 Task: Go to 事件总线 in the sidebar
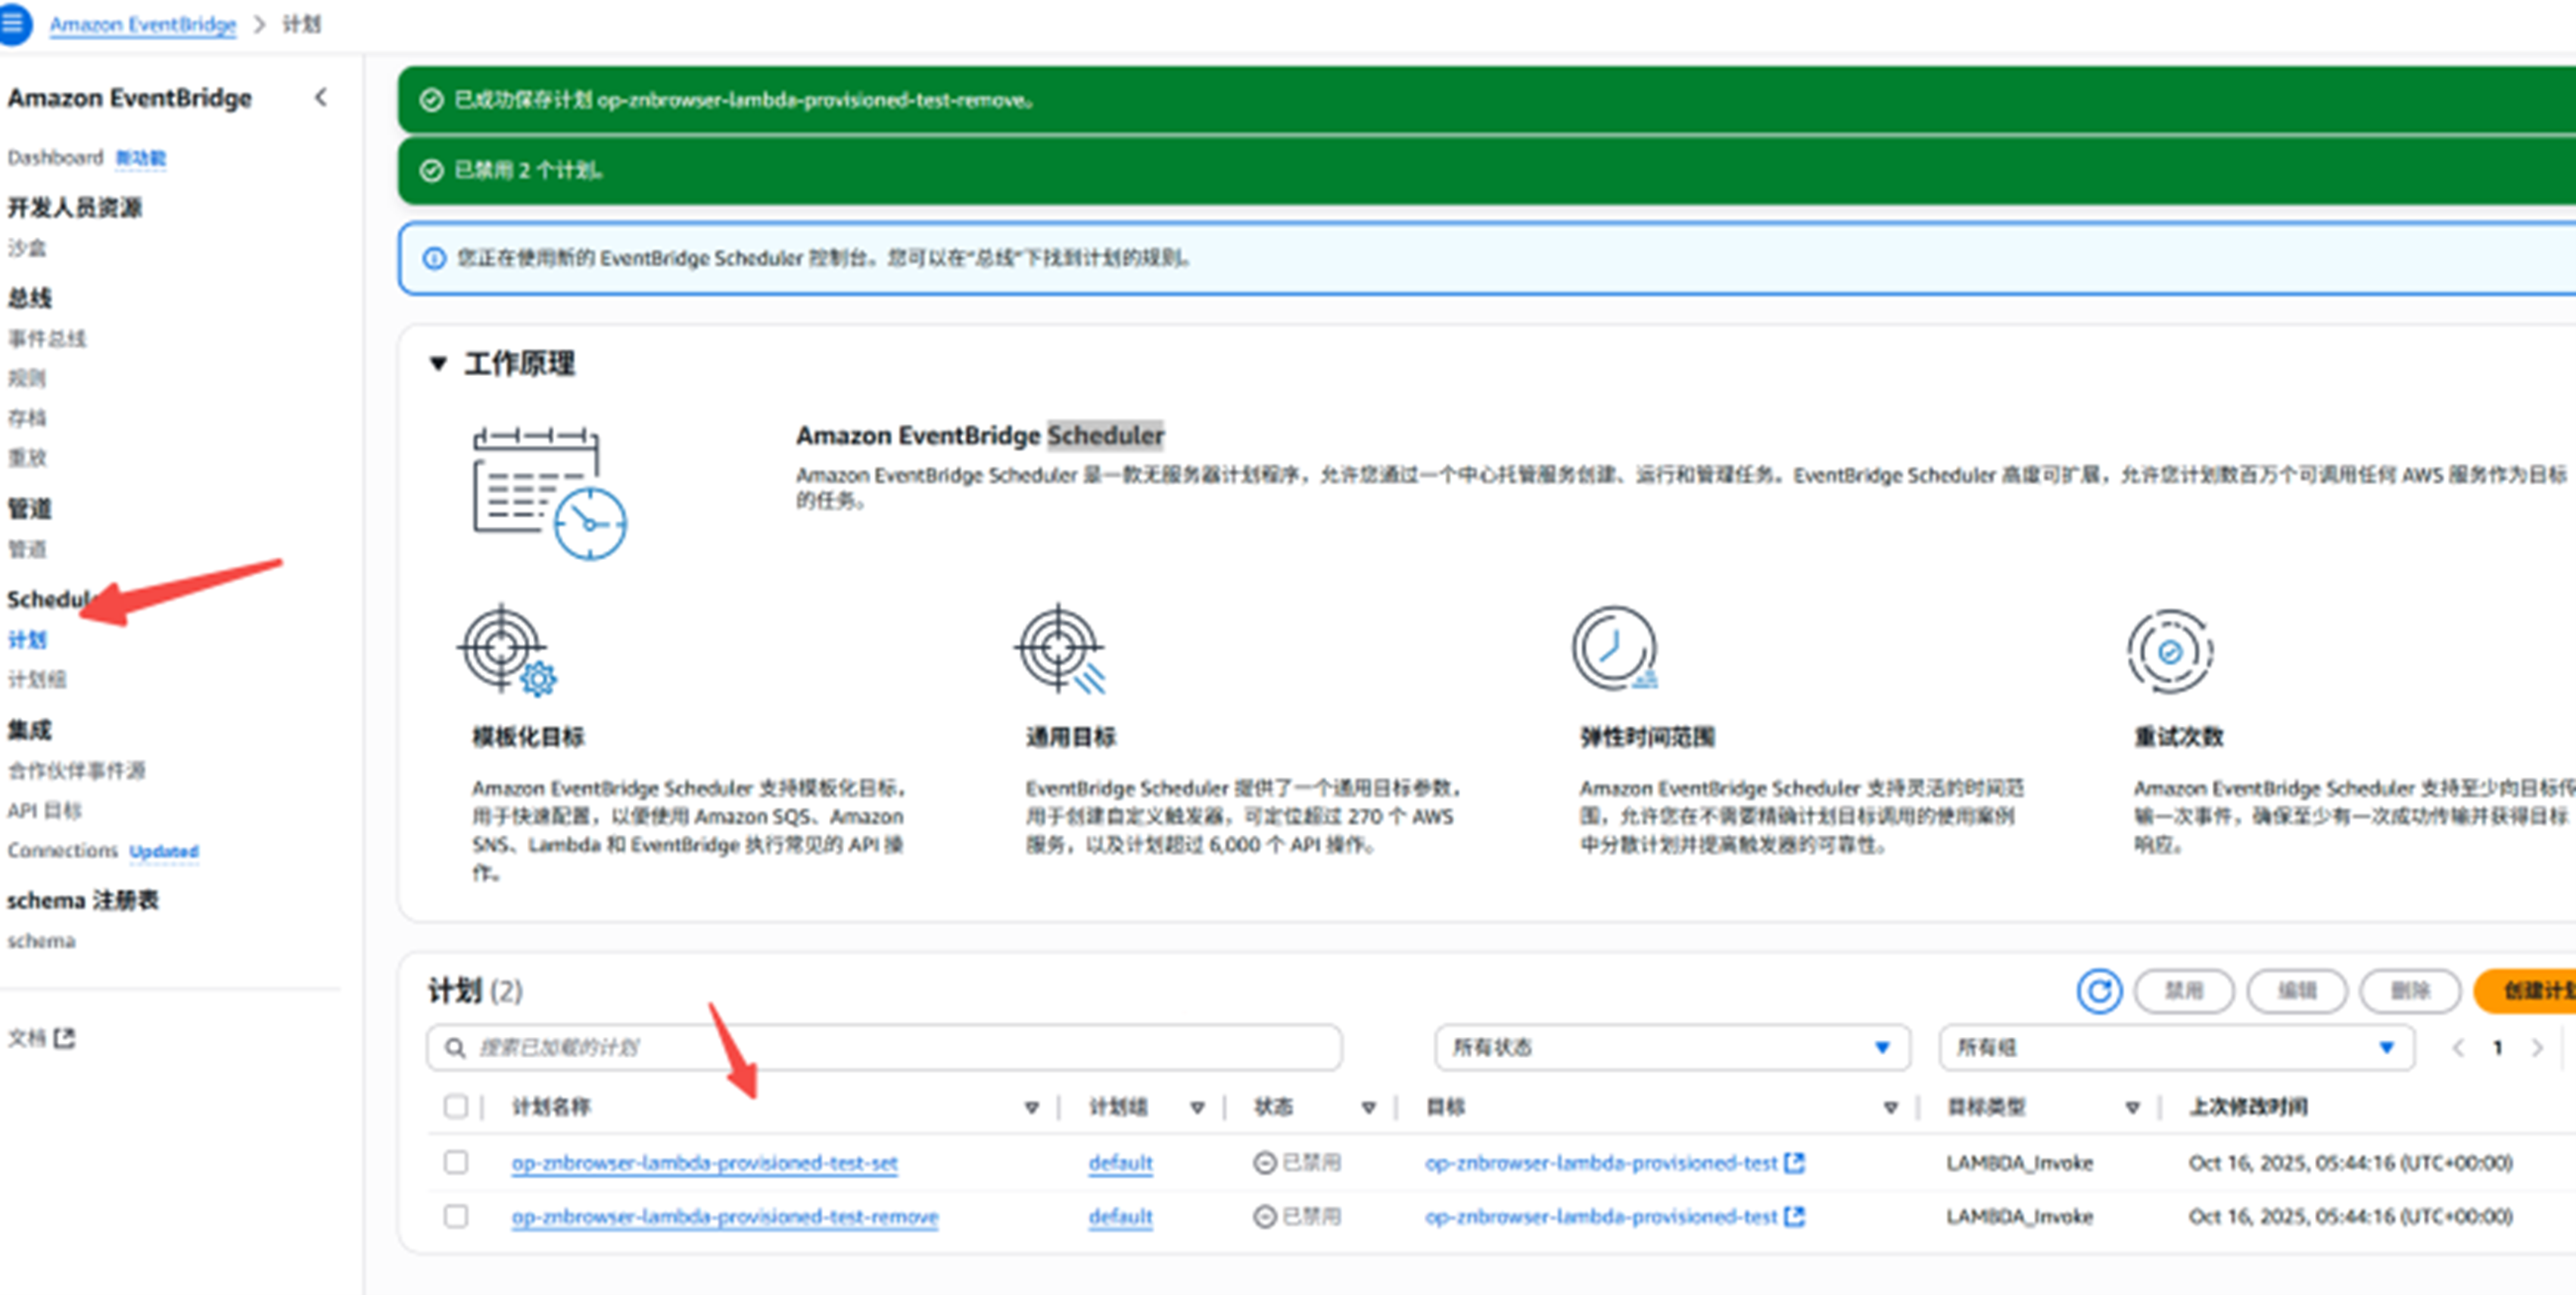click(47, 338)
